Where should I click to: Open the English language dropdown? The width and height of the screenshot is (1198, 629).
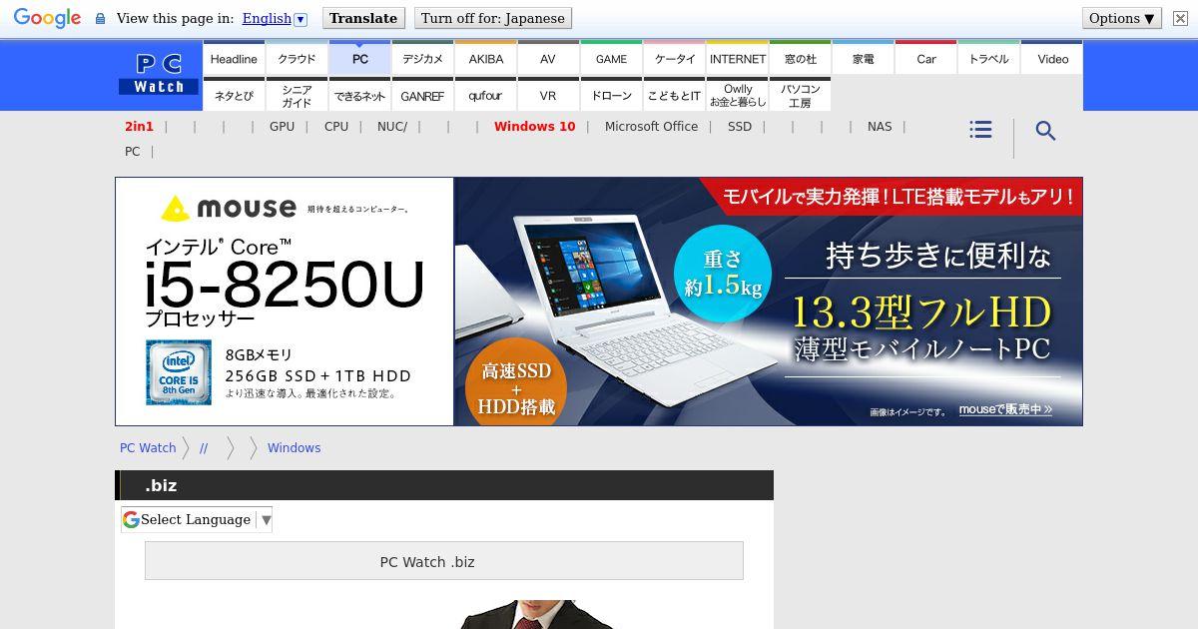[275, 18]
